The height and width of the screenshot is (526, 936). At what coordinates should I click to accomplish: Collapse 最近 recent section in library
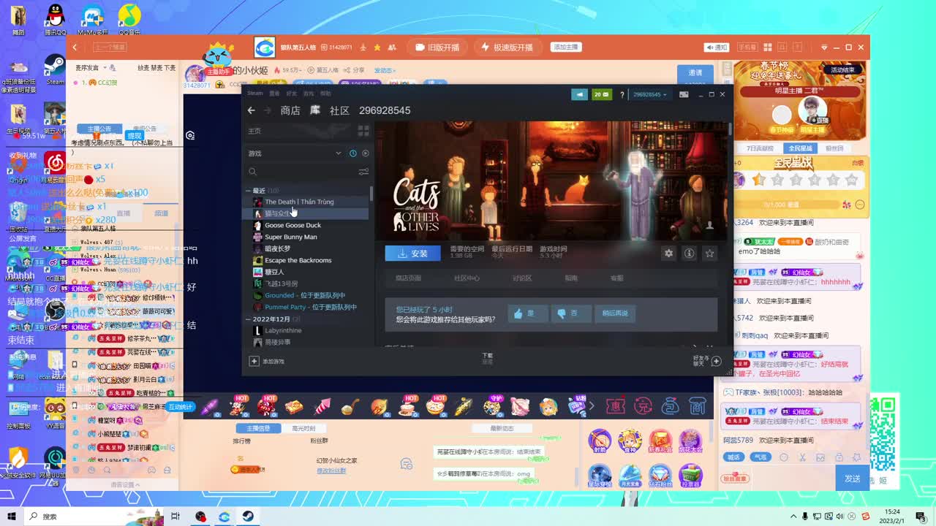click(249, 191)
